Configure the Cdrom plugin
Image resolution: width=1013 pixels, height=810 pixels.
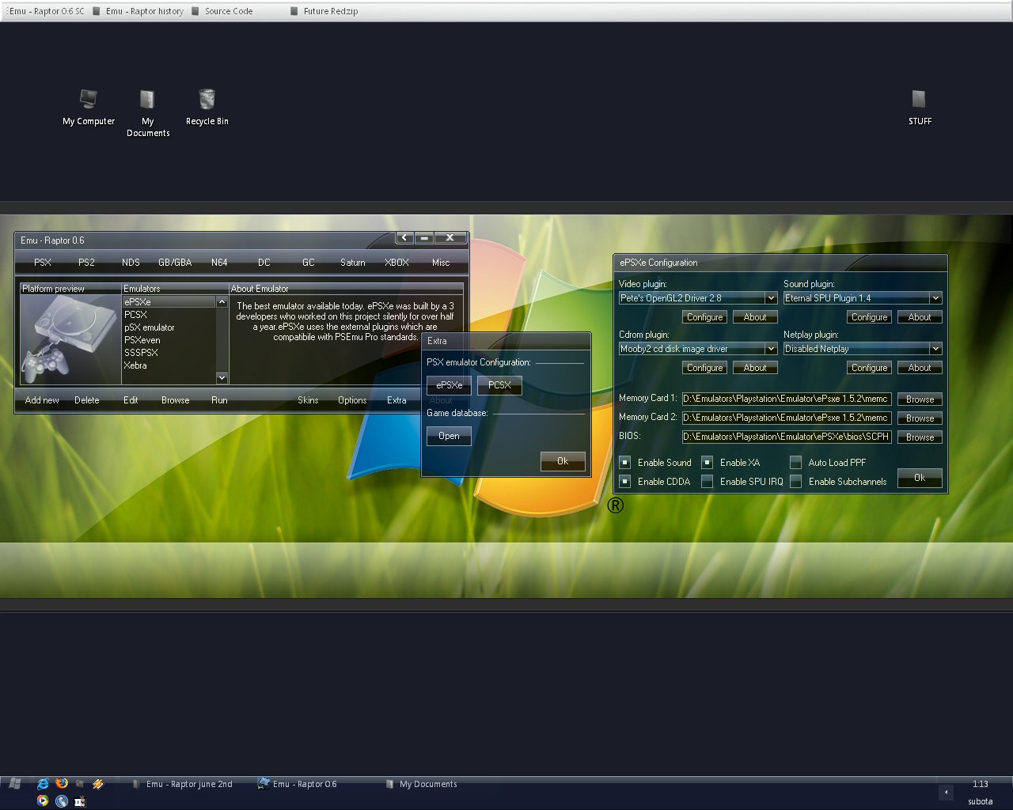click(x=704, y=368)
